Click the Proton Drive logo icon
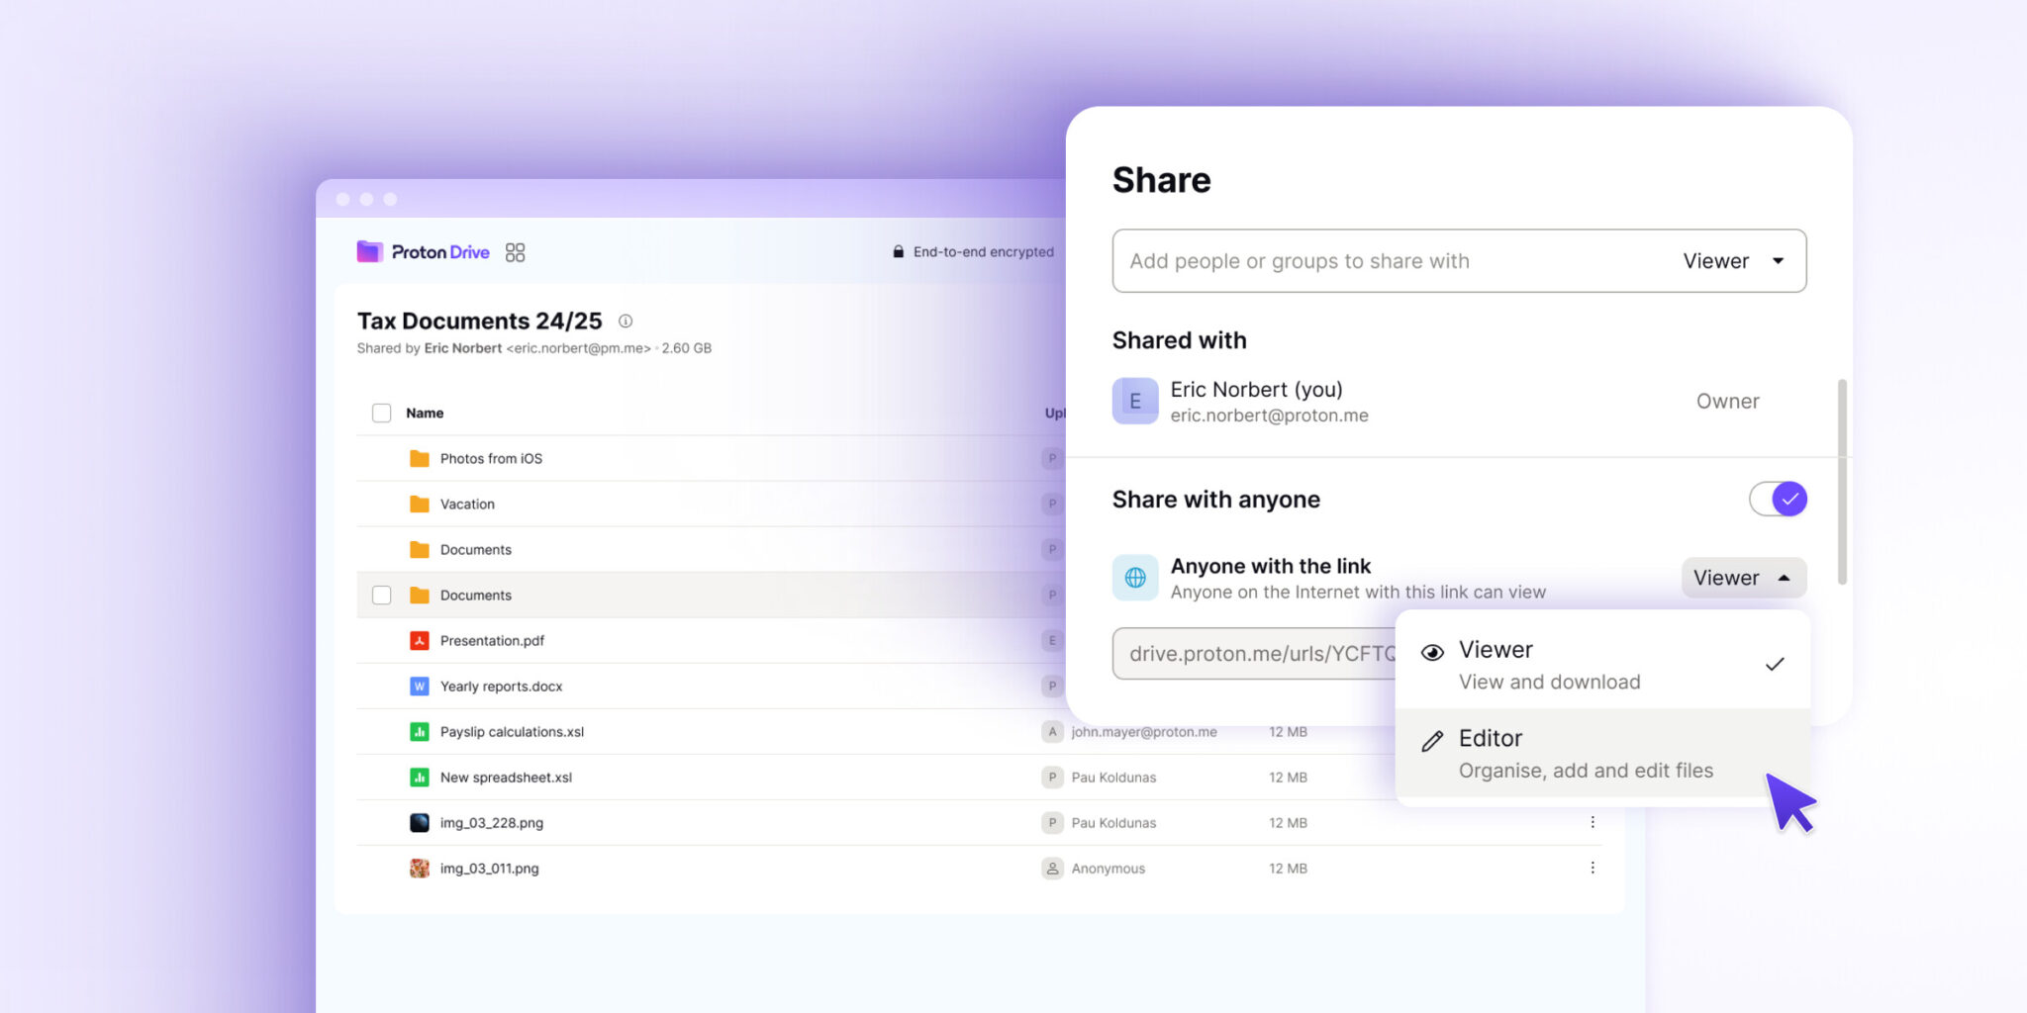This screenshot has height=1013, width=2027. coord(369,251)
